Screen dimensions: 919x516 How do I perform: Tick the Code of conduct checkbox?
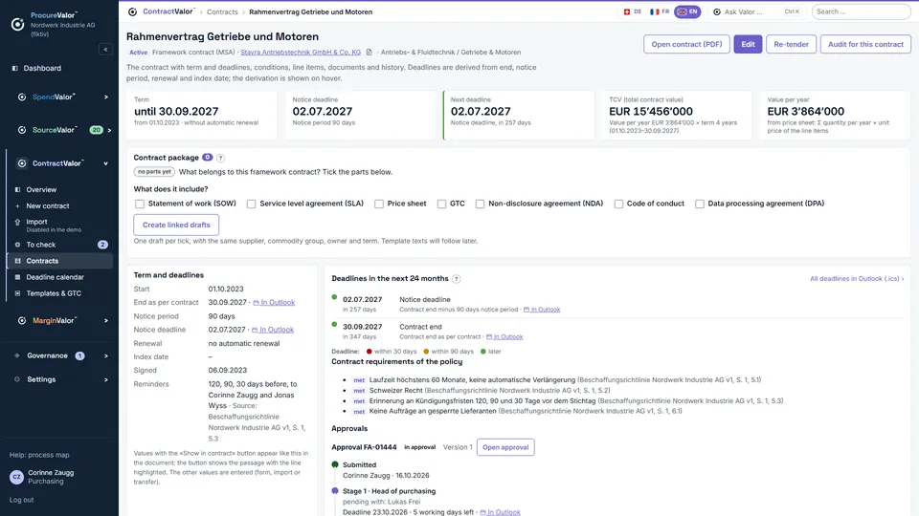point(618,204)
